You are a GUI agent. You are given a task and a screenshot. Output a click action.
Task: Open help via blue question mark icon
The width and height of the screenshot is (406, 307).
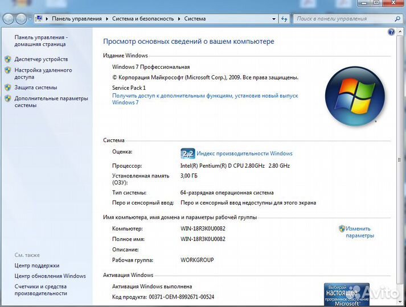click(391, 32)
